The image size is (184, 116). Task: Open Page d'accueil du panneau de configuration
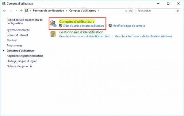[x=25, y=21]
